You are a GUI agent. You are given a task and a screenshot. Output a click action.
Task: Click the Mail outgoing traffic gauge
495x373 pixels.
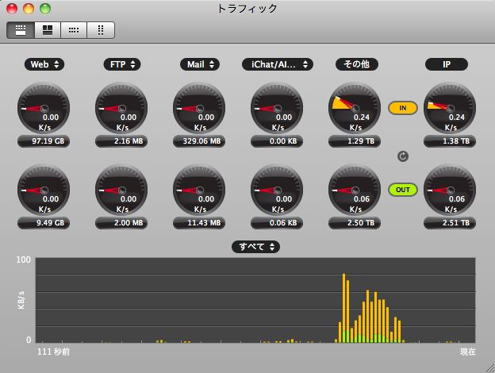click(x=199, y=190)
